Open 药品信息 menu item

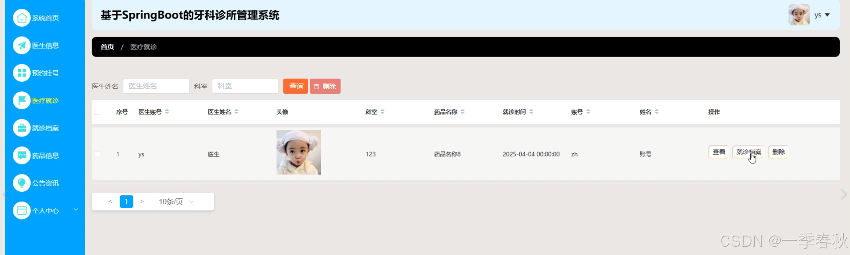coord(45,156)
